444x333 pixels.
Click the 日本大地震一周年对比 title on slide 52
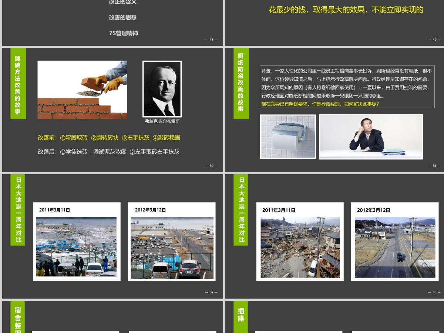click(18, 210)
